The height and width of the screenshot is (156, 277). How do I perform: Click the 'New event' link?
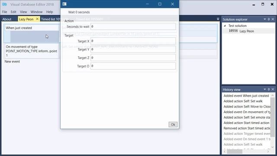[x=12, y=62]
